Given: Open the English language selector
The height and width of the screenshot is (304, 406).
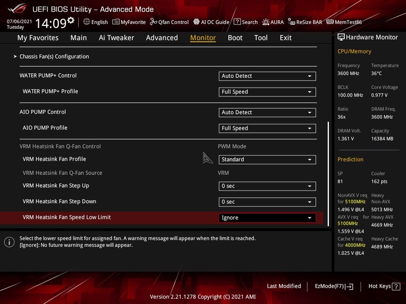Looking at the screenshot, I should tap(95, 22).
